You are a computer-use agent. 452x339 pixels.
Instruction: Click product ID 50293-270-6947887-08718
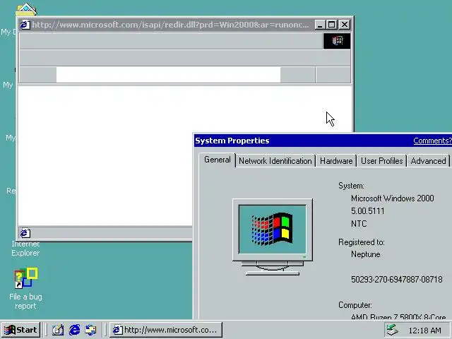point(397,280)
